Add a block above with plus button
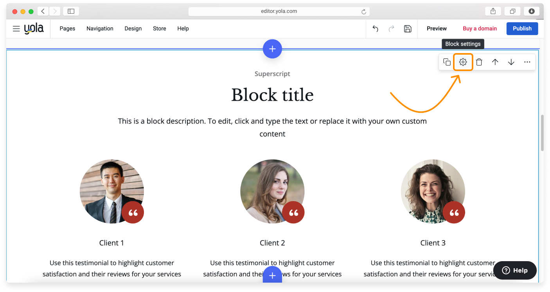 pos(272,49)
